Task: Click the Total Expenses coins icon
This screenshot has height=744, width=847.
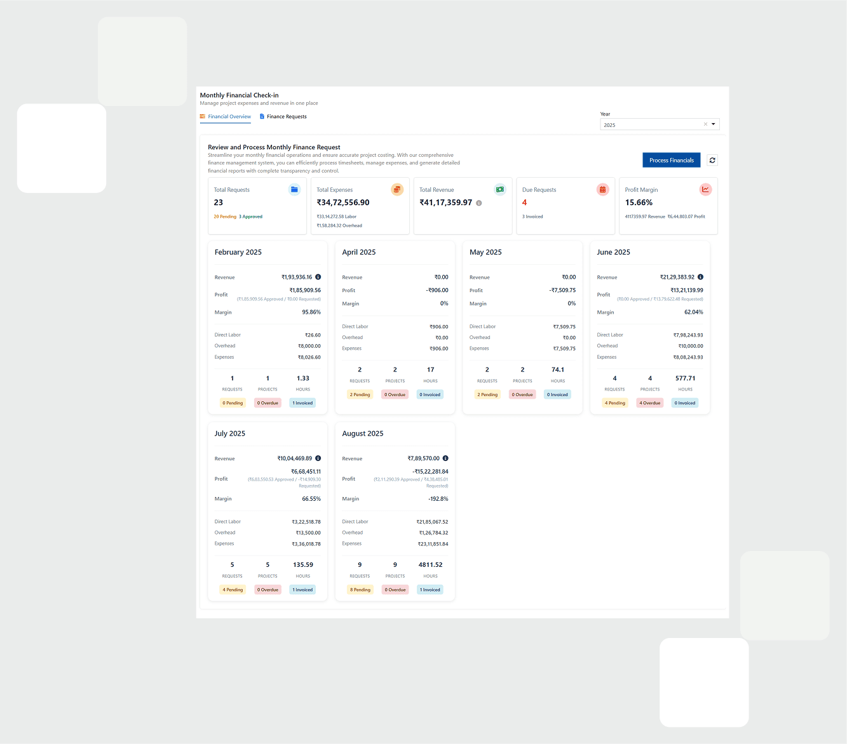Action: coord(397,189)
